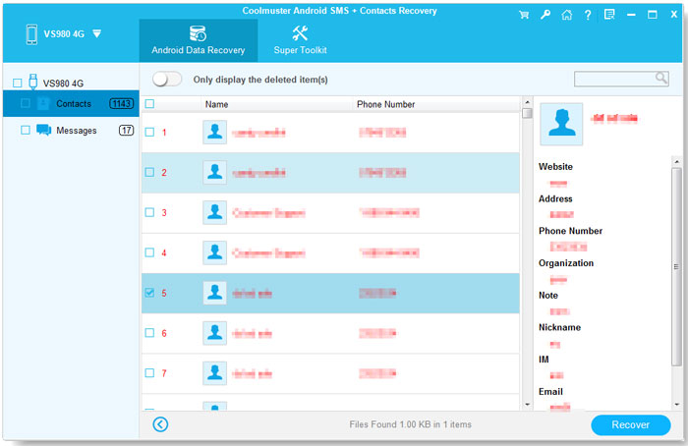Uncheck the checkbox for contact row 5
Viewport: 688px width, 446px height.
pos(149,293)
